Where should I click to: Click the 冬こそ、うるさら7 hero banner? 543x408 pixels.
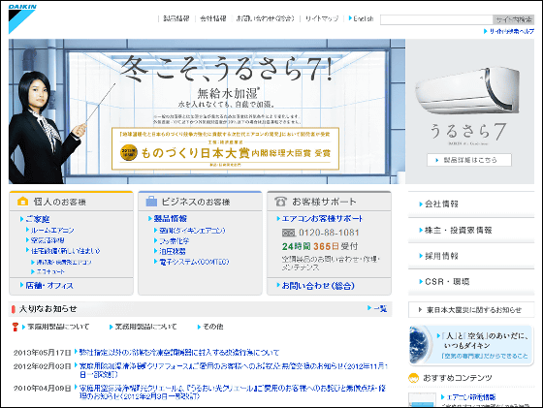coord(207,111)
